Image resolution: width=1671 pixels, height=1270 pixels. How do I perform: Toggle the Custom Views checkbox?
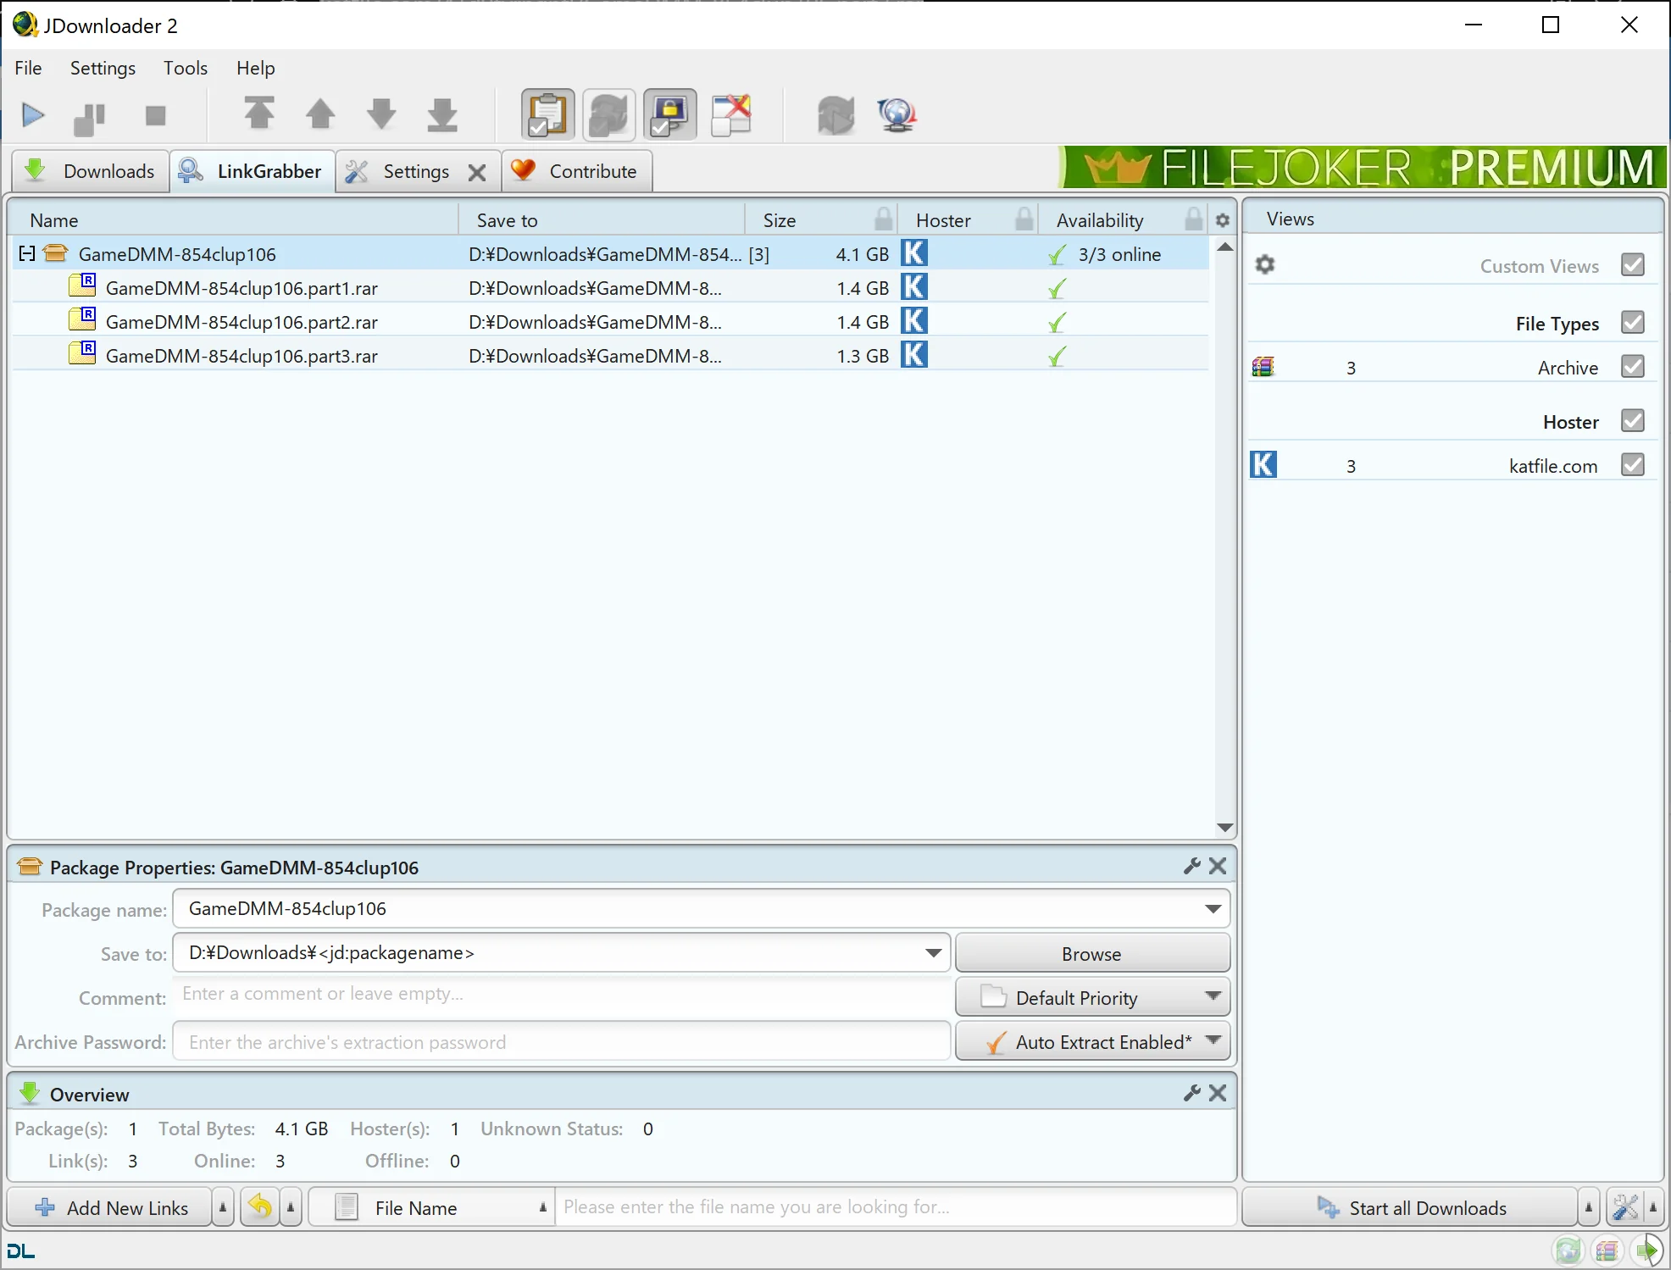click(1633, 264)
